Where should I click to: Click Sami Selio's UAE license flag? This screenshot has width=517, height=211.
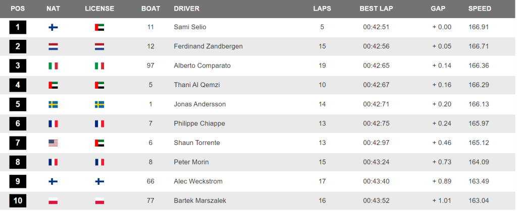pyautogui.click(x=99, y=27)
